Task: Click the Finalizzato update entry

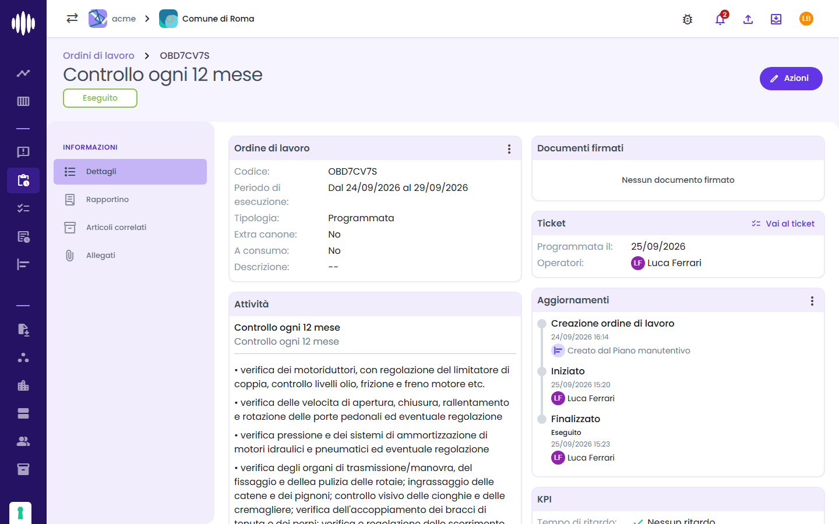Action: coord(576,419)
